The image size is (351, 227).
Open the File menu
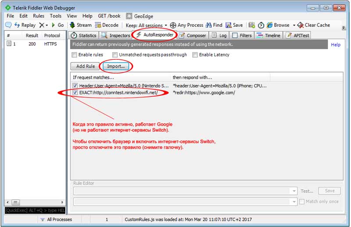pyautogui.click(x=10, y=16)
